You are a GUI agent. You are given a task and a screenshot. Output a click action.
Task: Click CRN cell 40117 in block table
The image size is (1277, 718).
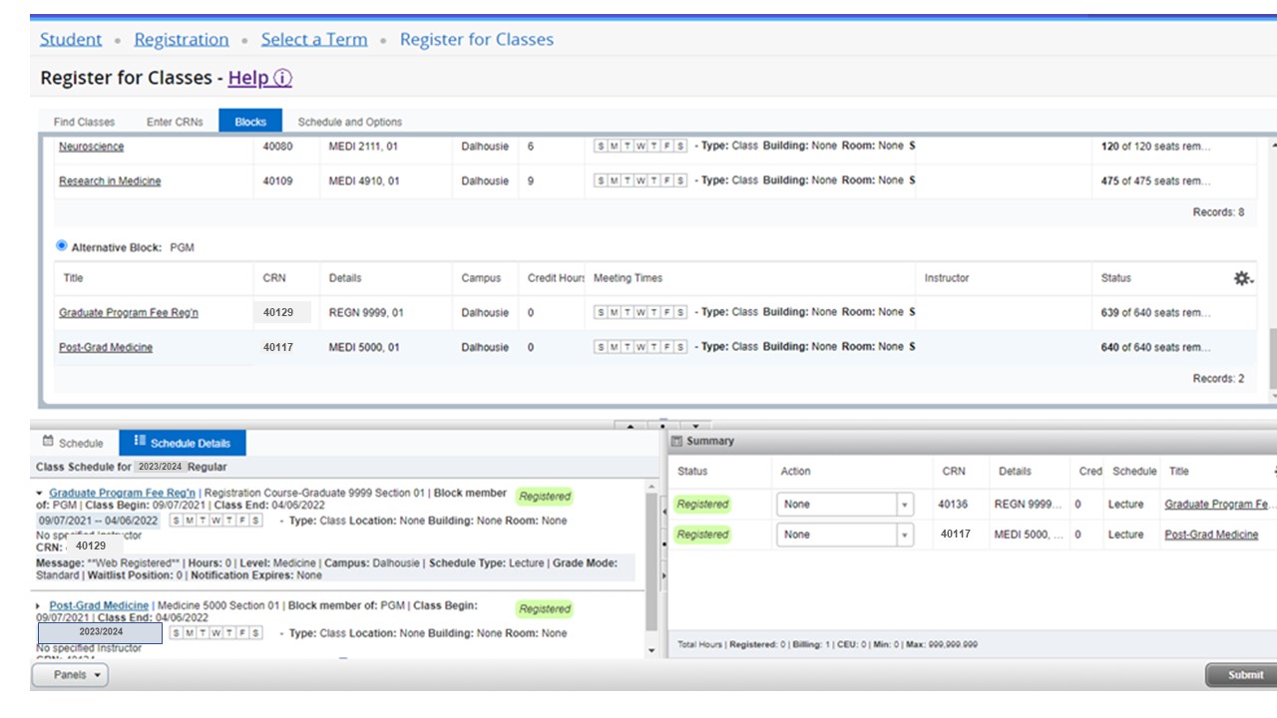coord(278,348)
